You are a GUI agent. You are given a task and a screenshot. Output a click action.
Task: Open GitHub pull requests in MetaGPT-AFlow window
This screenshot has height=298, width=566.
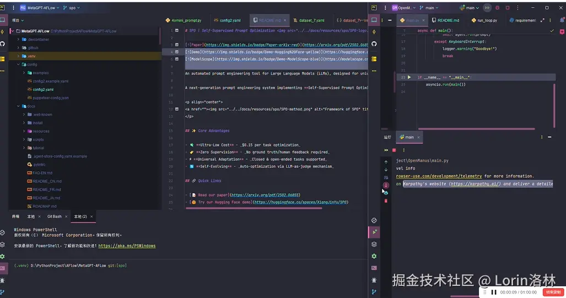tap(3, 44)
